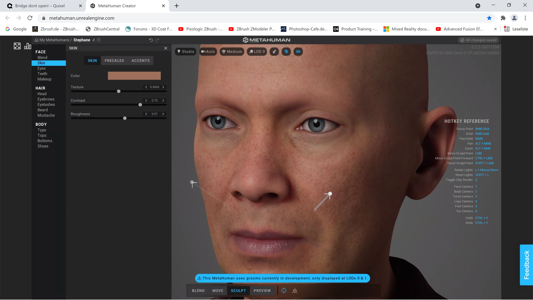Image resolution: width=533 pixels, height=300 pixels.
Task: Click the redo arrow in header
Action: pos(157,40)
